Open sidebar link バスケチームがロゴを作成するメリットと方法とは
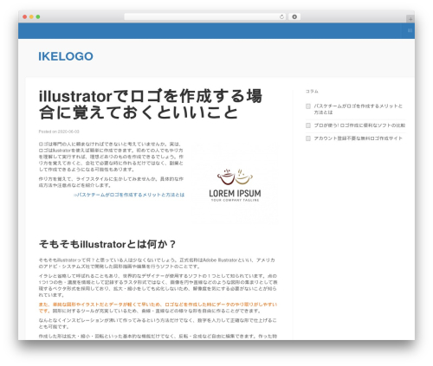This screenshot has width=433, height=366. (x=358, y=109)
